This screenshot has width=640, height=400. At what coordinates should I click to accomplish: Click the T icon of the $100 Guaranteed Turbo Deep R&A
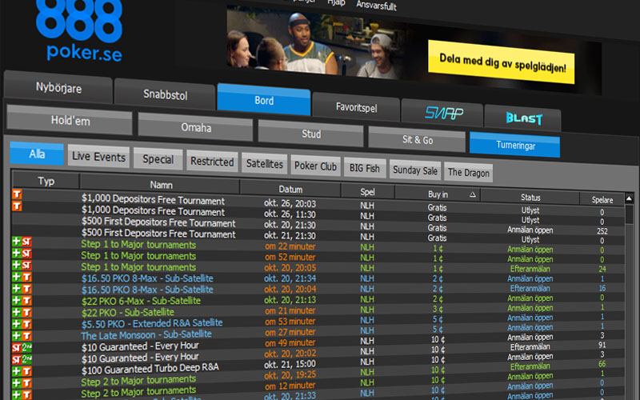click(26, 372)
